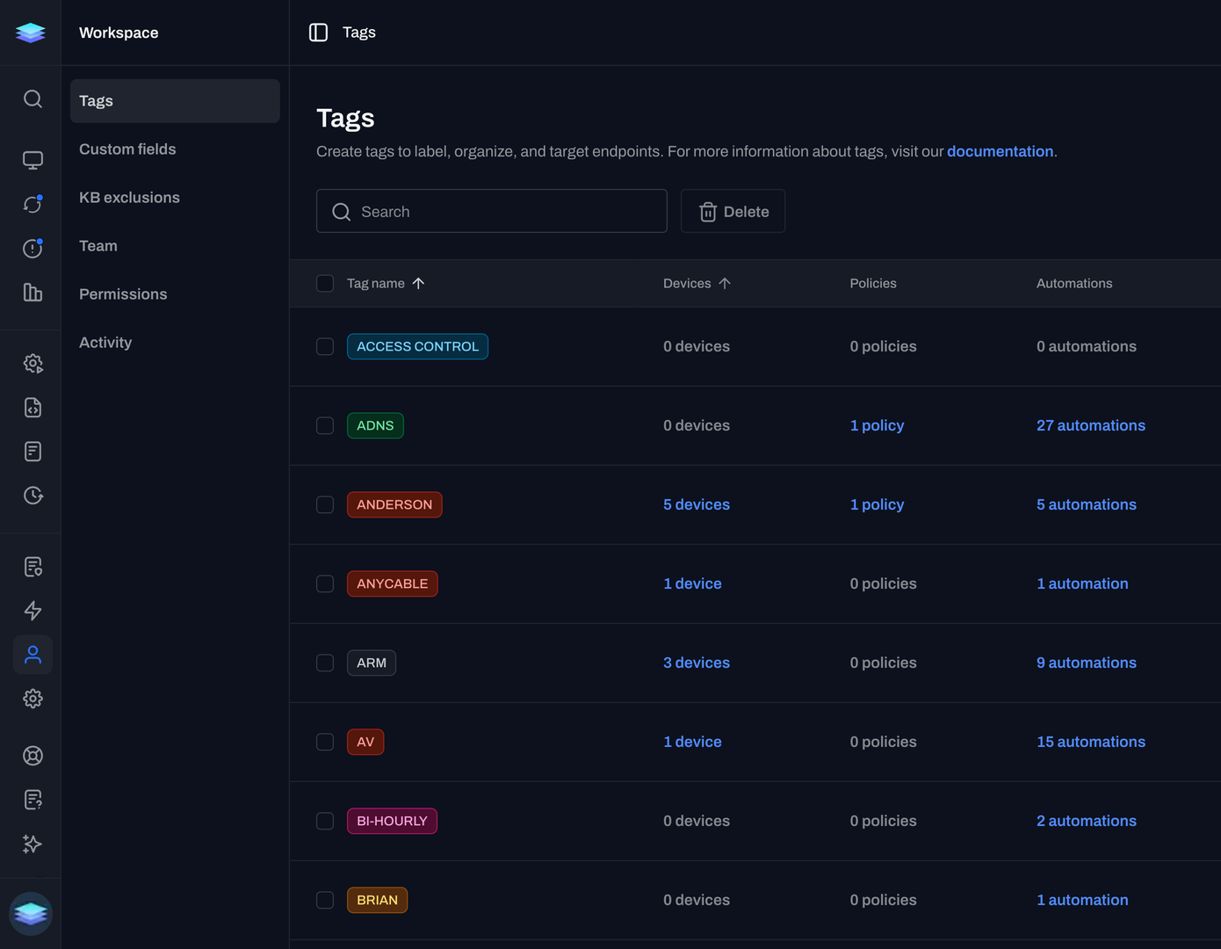Screen dimensions: 1221x949
Task: Click the Automations column header
Action: (x=1074, y=283)
